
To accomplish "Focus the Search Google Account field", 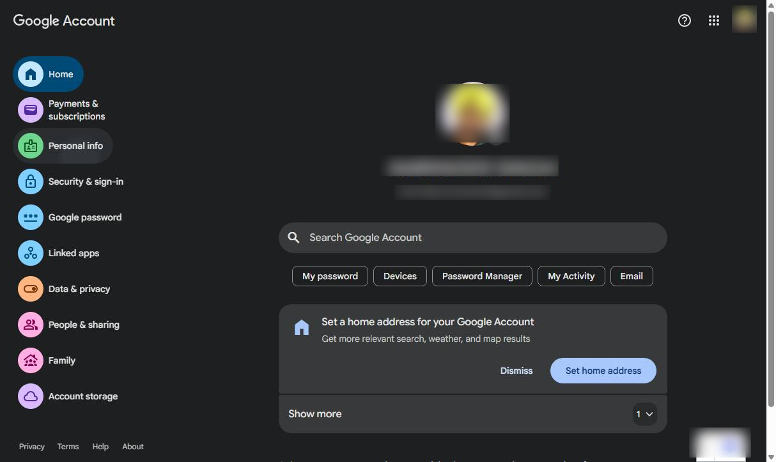I will tap(472, 238).
